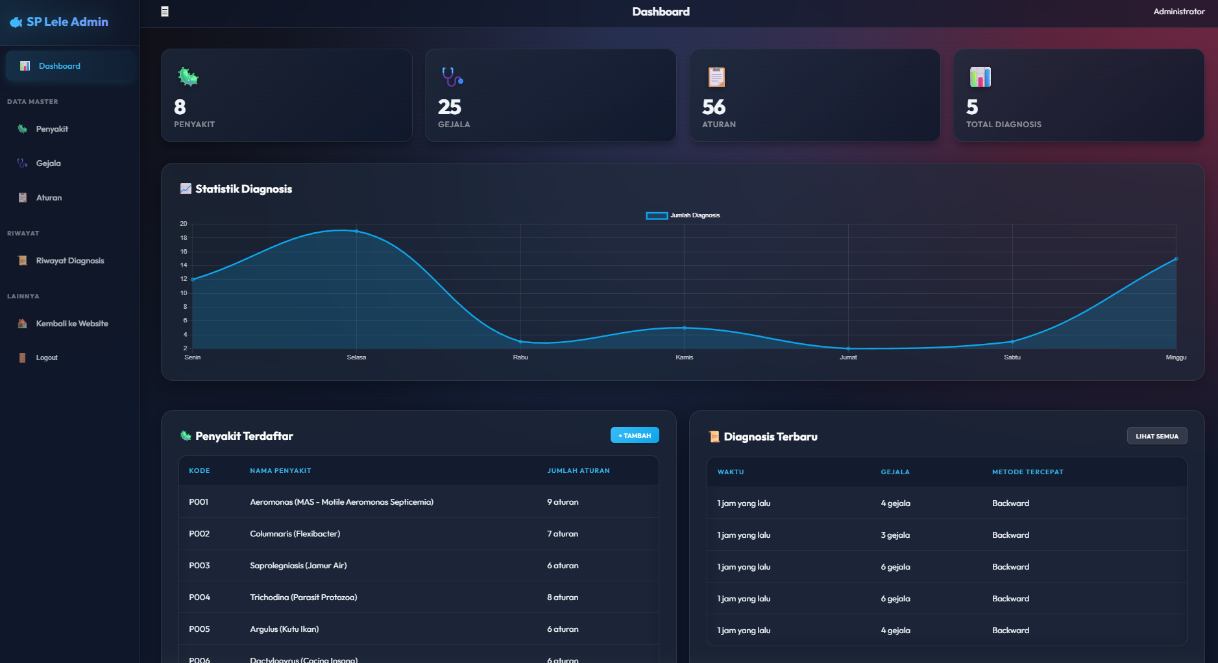Viewport: 1218px width, 663px height.
Task: Click the Logout door icon in sidebar
Action: coord(21,357)
